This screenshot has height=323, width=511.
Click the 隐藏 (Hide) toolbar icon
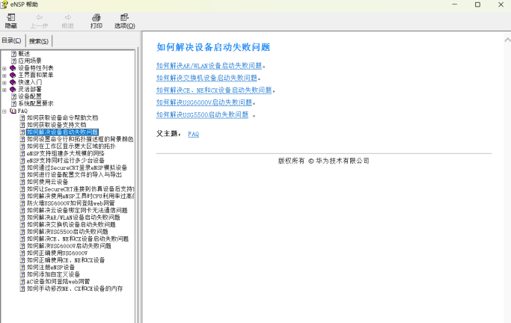tap(10, 17)
